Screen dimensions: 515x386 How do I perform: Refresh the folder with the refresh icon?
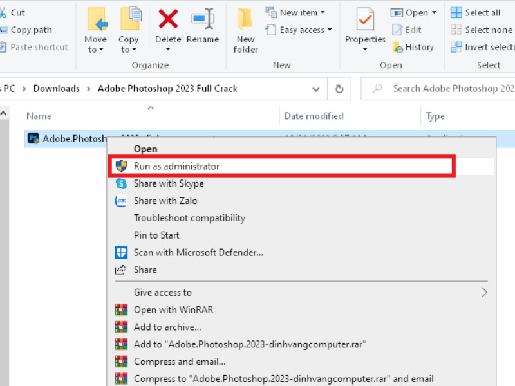point(339,89)
